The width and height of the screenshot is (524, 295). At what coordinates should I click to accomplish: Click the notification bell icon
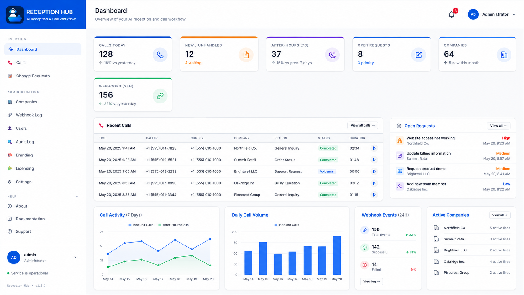451,14
